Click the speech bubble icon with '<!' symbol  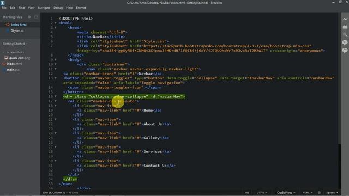pyautogui.click(x=345, y=42)
